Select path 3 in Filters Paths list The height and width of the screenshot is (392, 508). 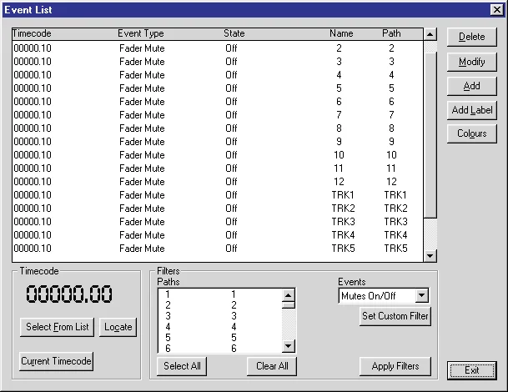[220, 316]
